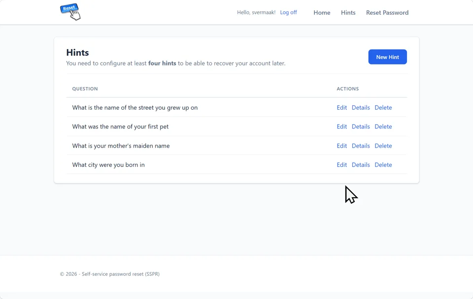Show Details of the first pet hint
The height and width of the screenshot is (299, 473).
[x=361, y=126]
